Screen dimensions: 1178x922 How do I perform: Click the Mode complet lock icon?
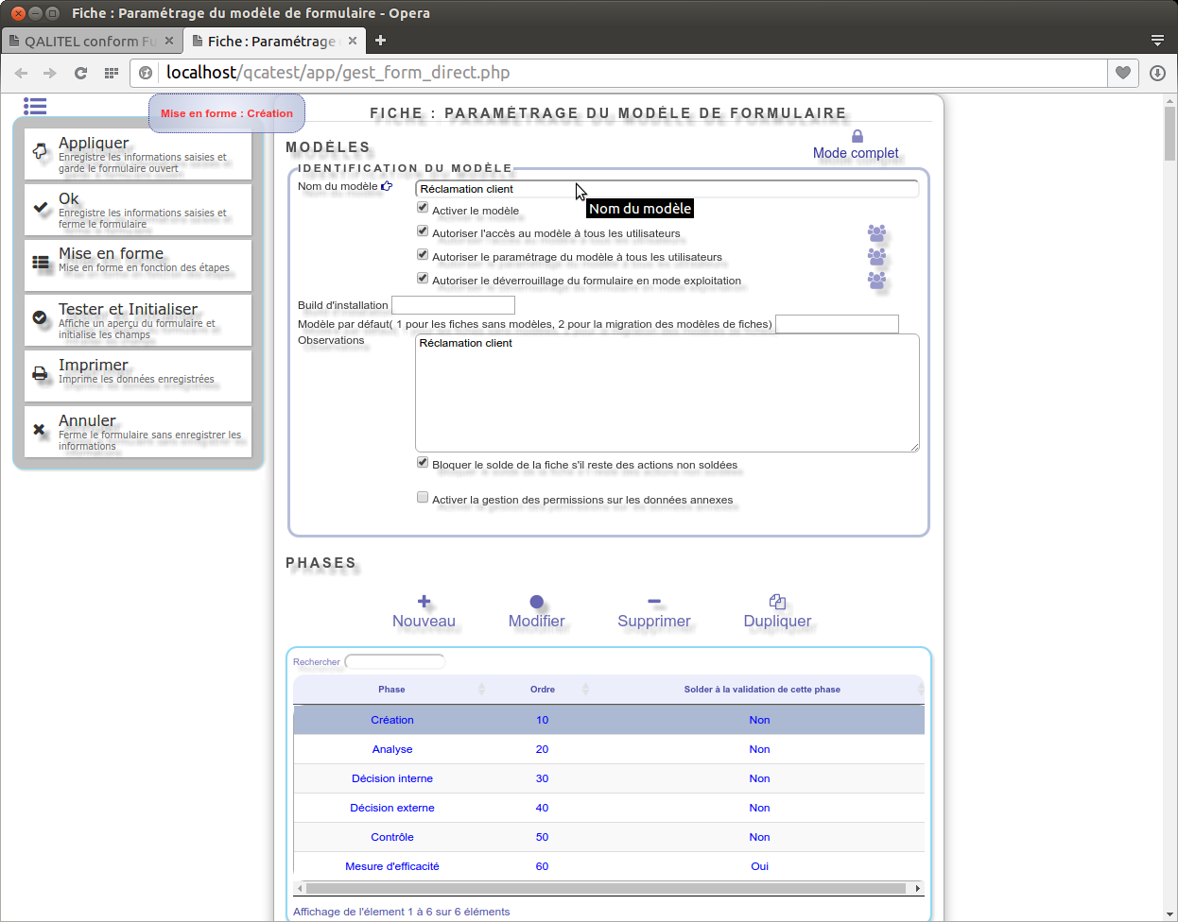(858, 136)
